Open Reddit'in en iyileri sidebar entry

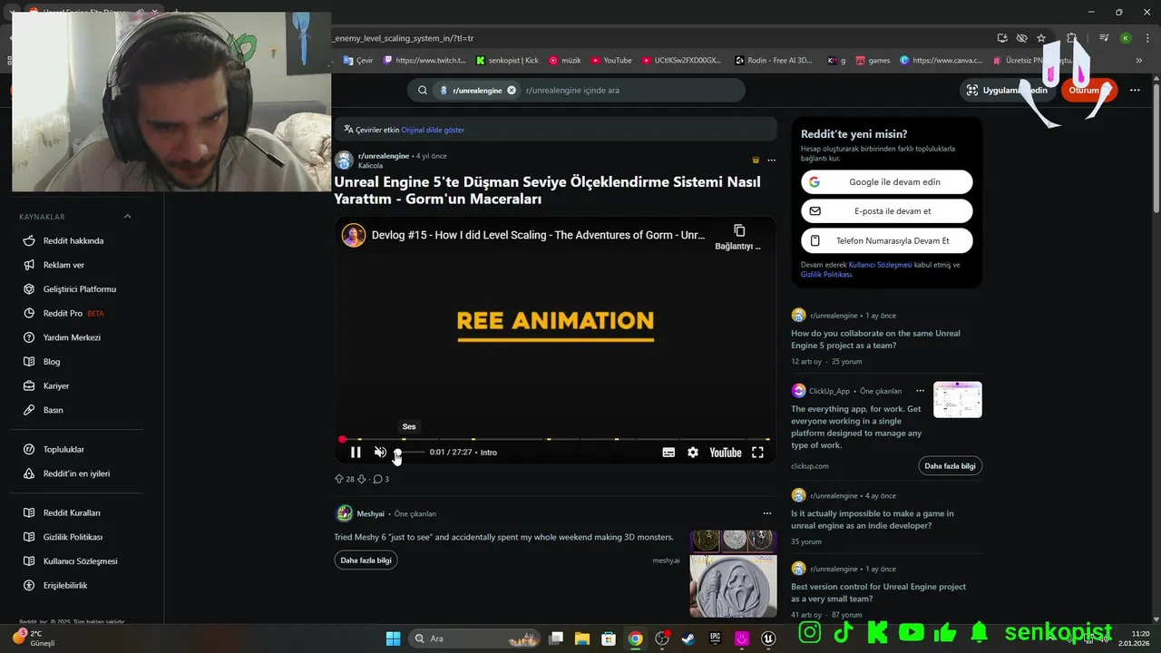pyautogui.click(x=76, y=473)
